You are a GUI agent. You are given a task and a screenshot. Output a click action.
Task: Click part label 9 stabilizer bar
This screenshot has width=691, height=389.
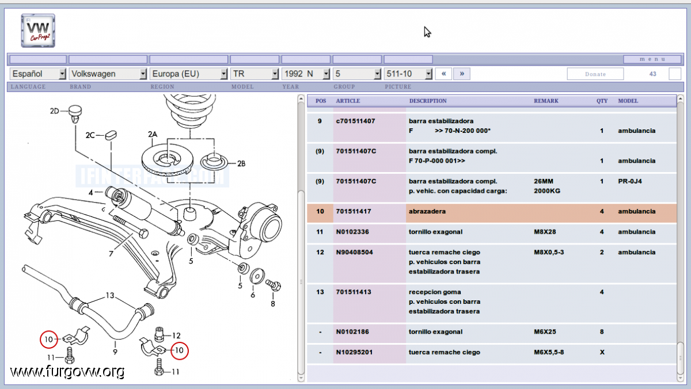[x=115, y=351]
